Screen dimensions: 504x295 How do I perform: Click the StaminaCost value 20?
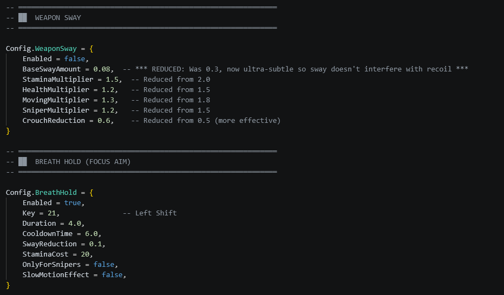point(85,254)
